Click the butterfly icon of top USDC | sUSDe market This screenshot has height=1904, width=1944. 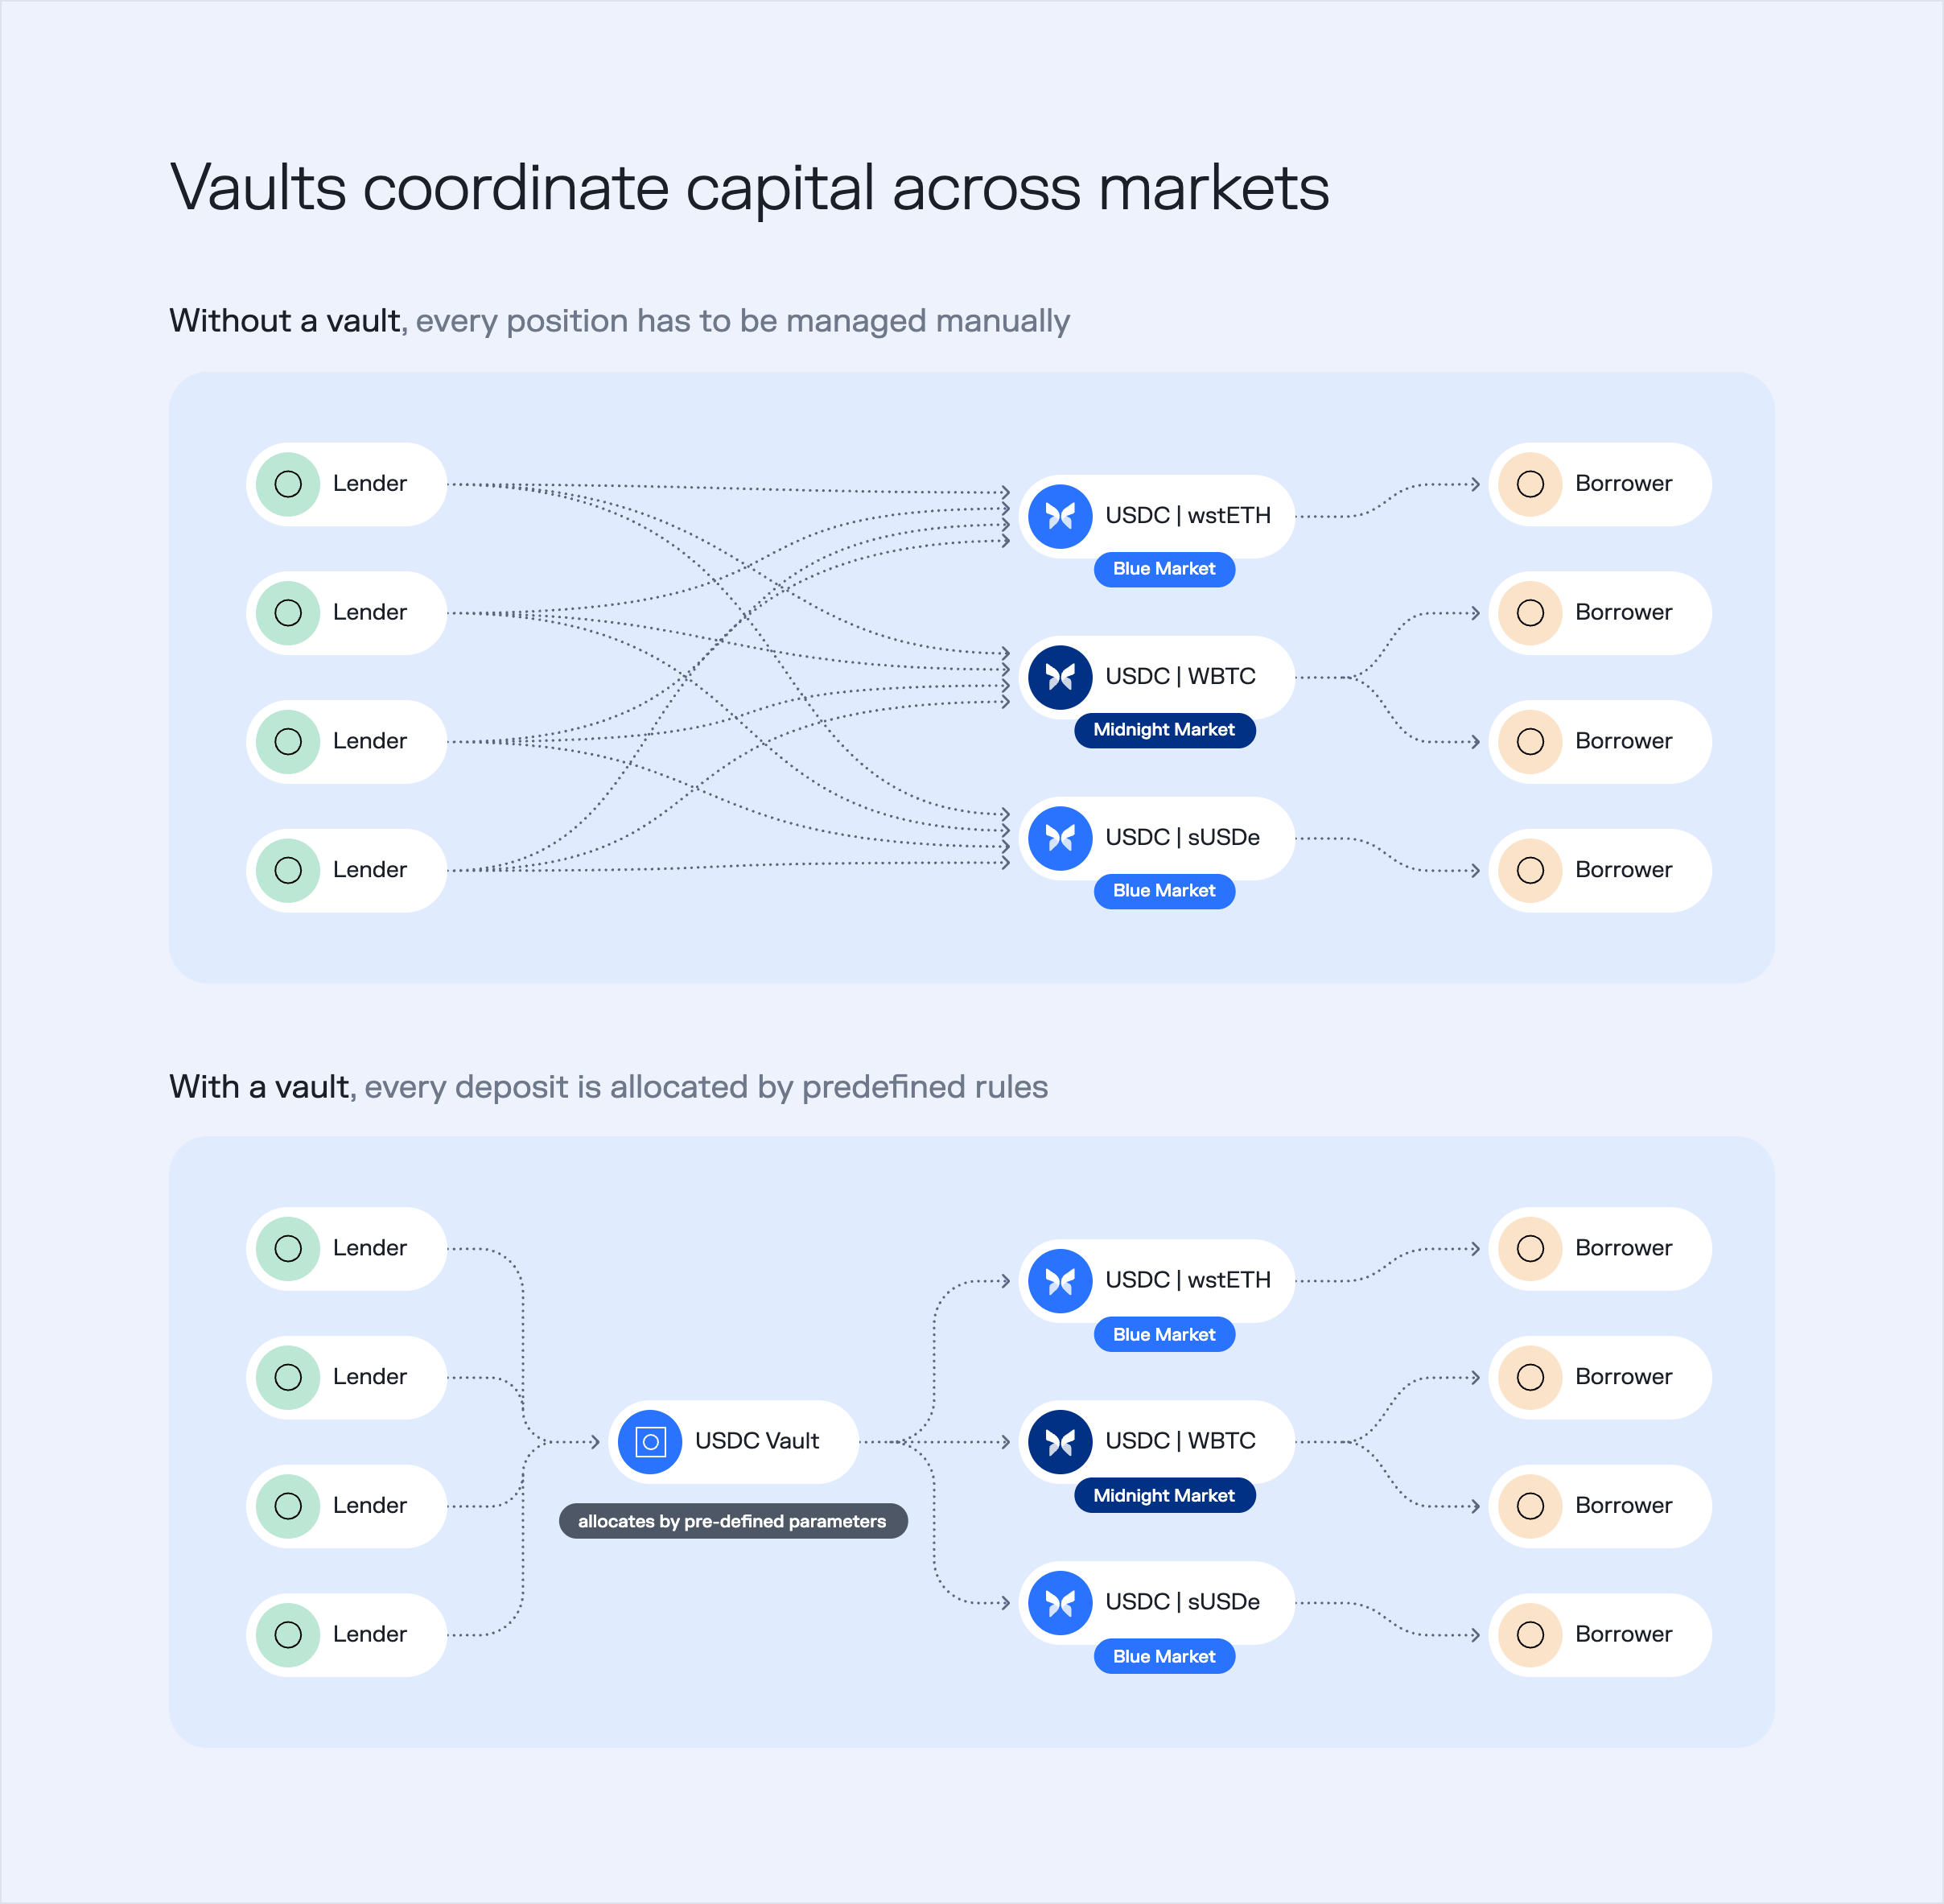pos(1060,838)
